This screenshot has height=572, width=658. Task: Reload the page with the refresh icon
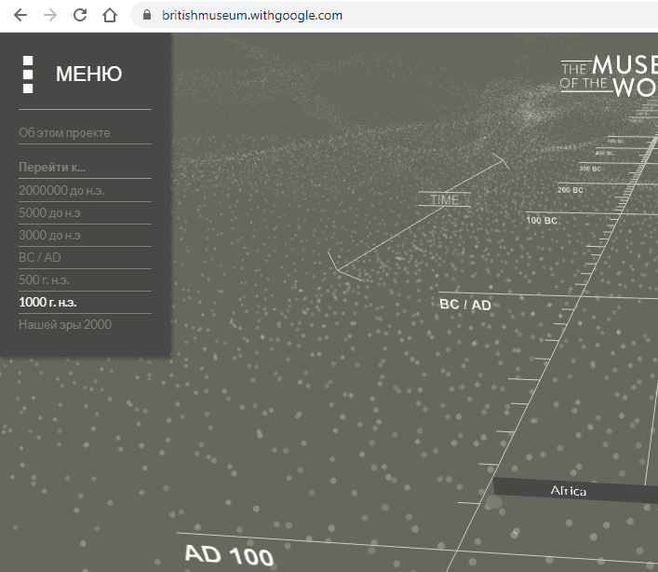pos(80,16)
